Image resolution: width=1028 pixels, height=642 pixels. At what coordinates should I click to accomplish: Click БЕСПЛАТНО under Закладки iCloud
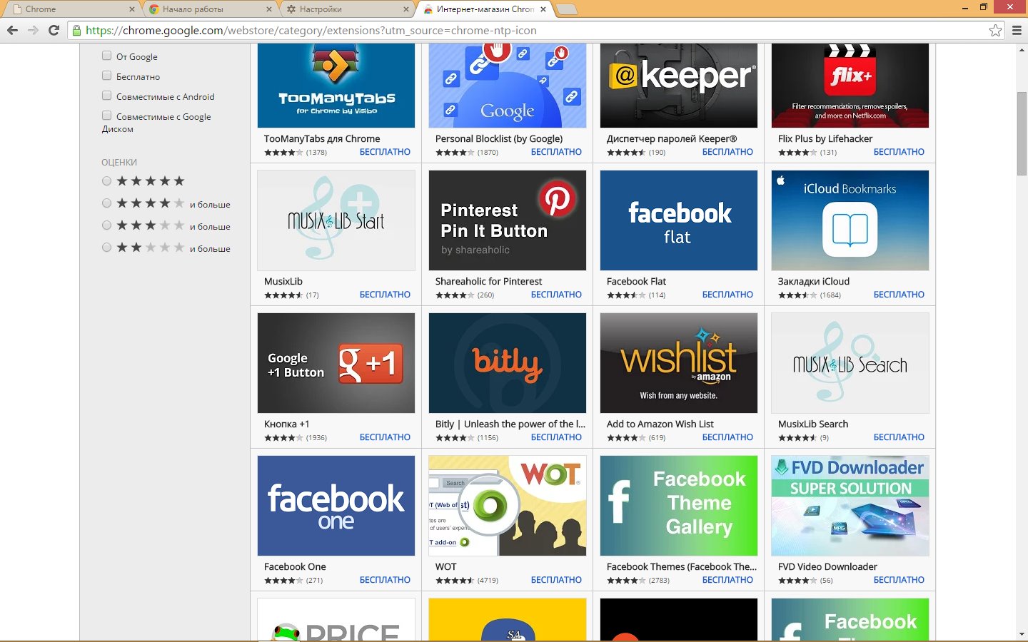point(899,295)
